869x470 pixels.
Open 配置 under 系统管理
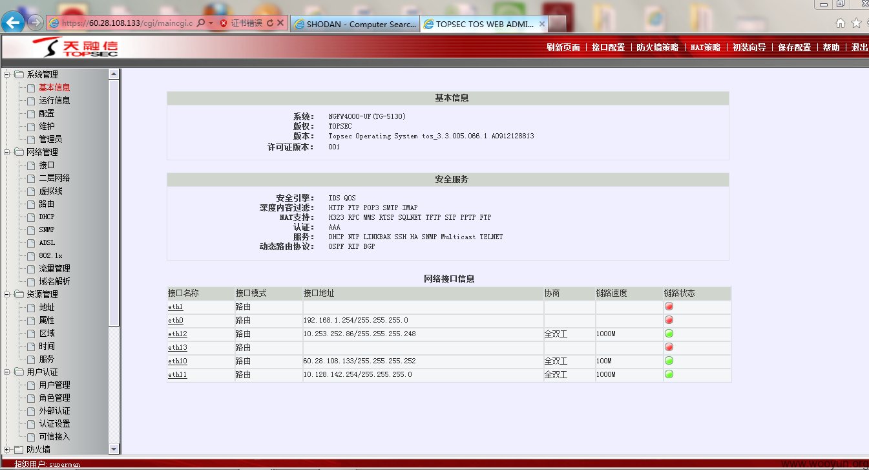click(x=47, y=113)
